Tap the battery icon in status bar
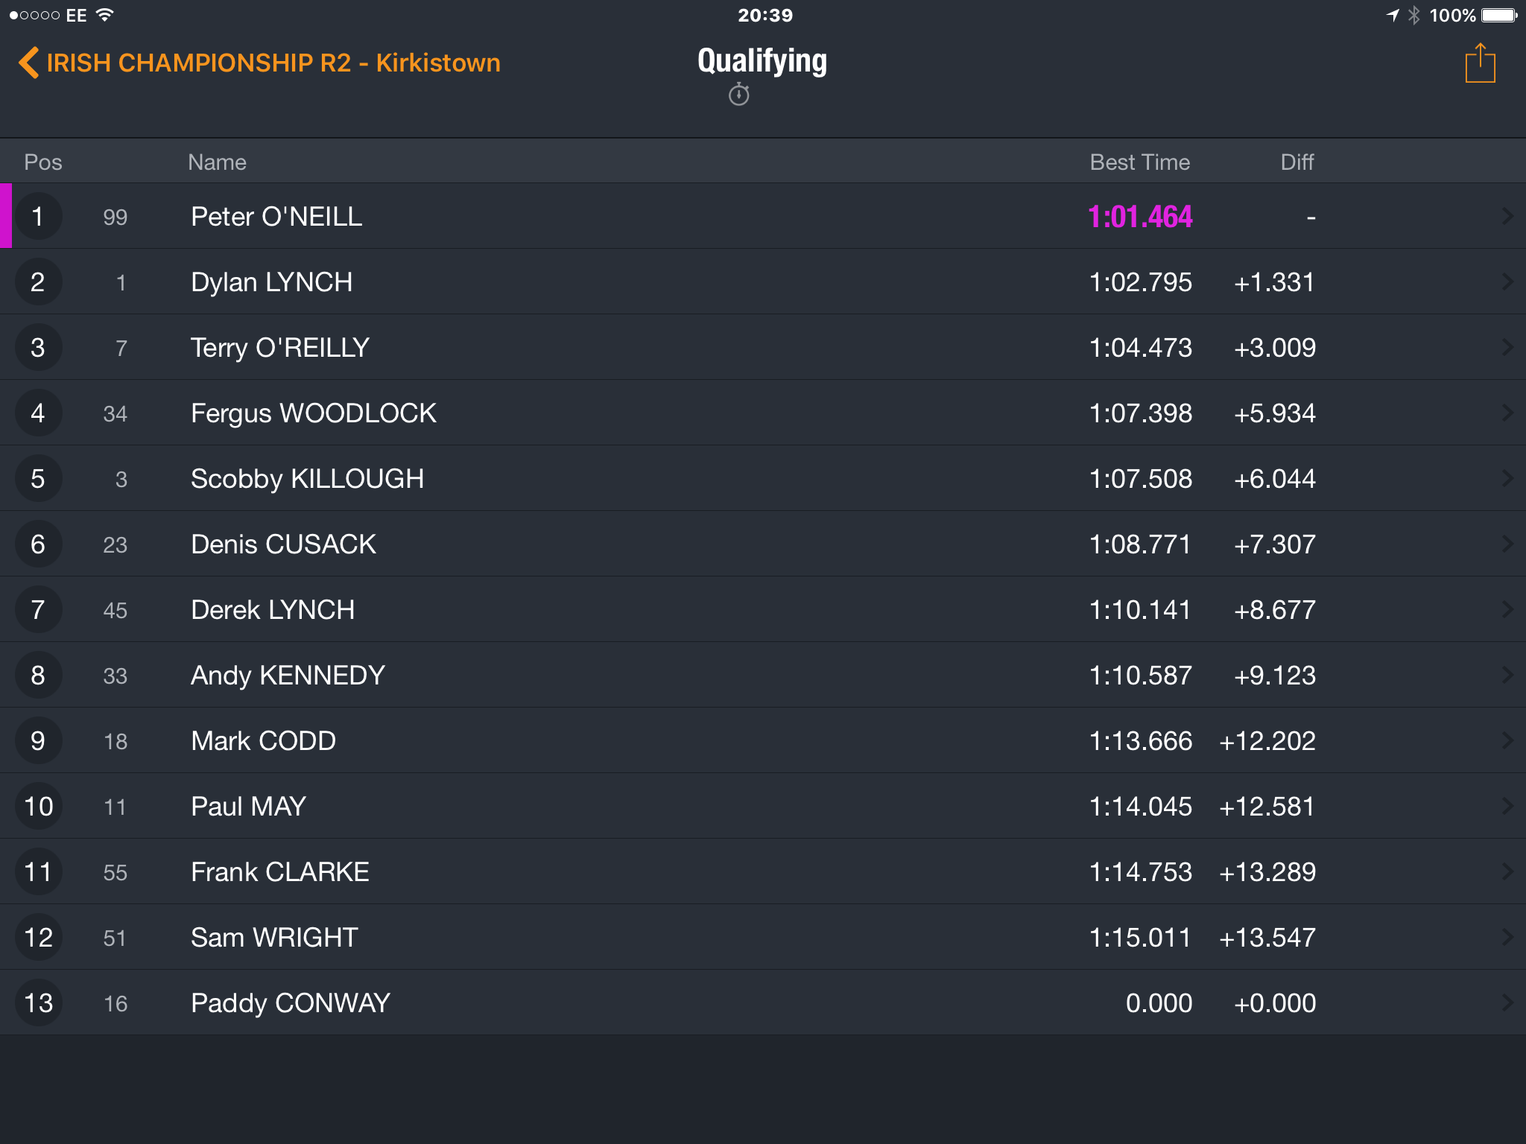 pos(1499,15)
